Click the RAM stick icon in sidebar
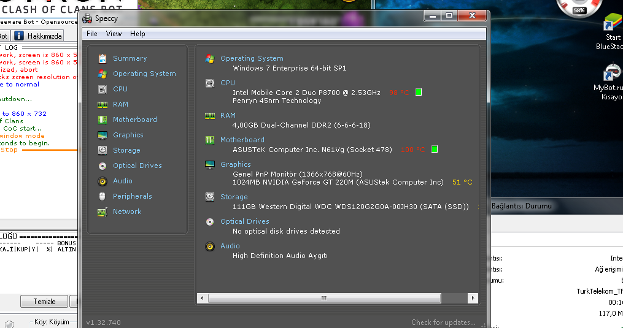The width and height of the screenshot is (623, 328). coord(103,104)
